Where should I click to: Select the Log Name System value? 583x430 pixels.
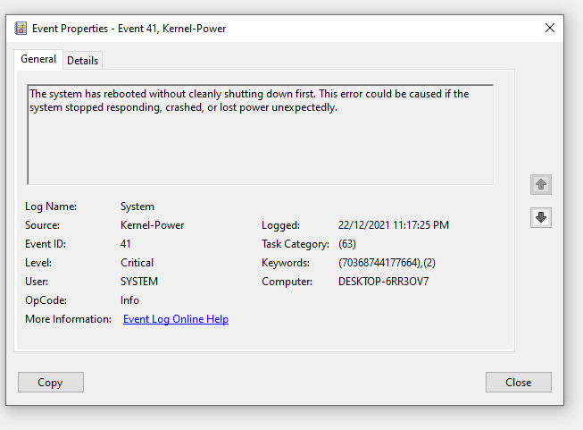tap(137, 207)
